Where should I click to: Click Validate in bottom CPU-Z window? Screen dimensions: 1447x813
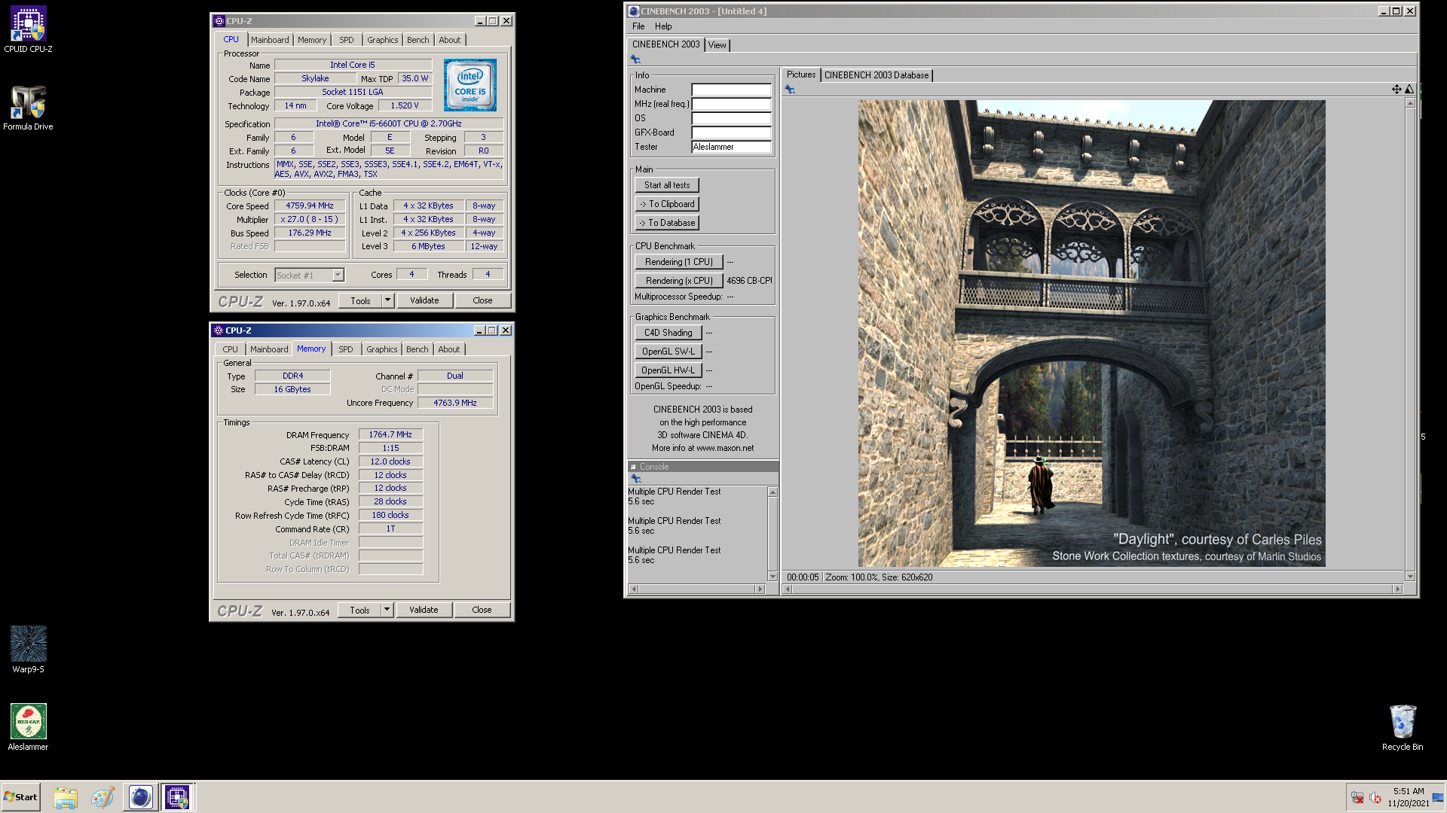(424, 610)
